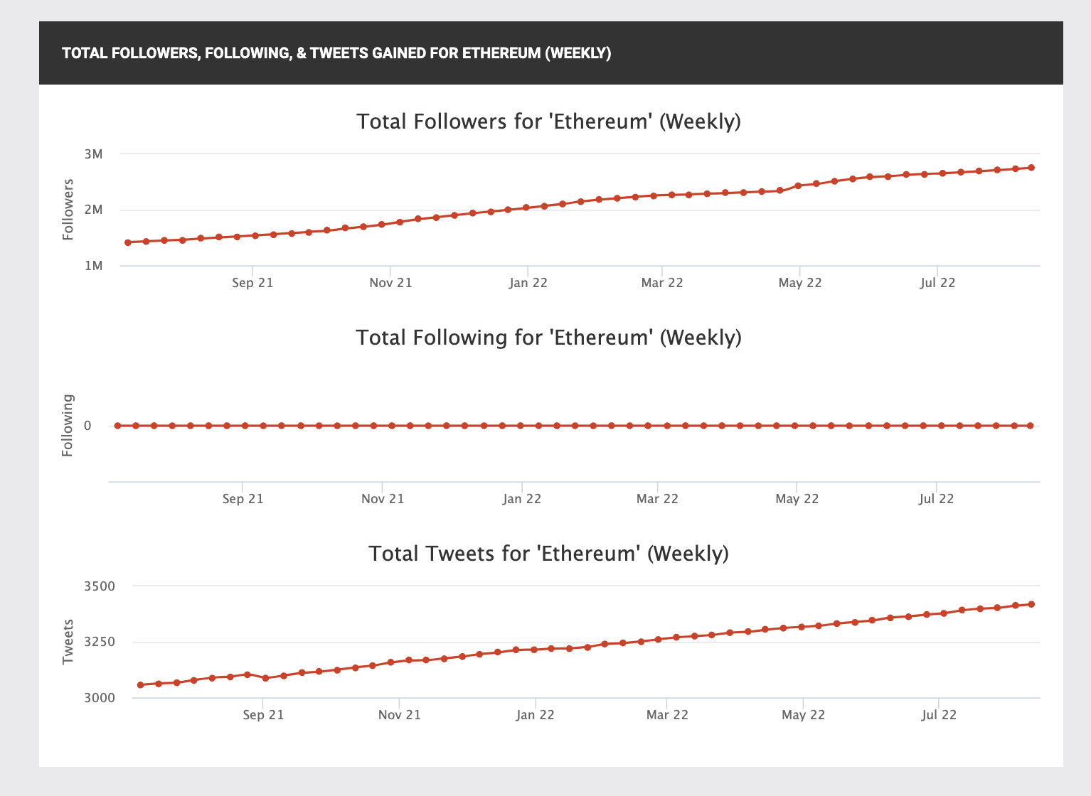Click 'Jul 22' label on the Tweets chart axis

pos(939,715)
